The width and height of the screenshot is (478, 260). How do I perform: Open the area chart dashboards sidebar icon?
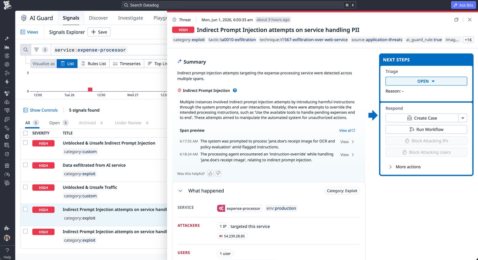[7, 47]
